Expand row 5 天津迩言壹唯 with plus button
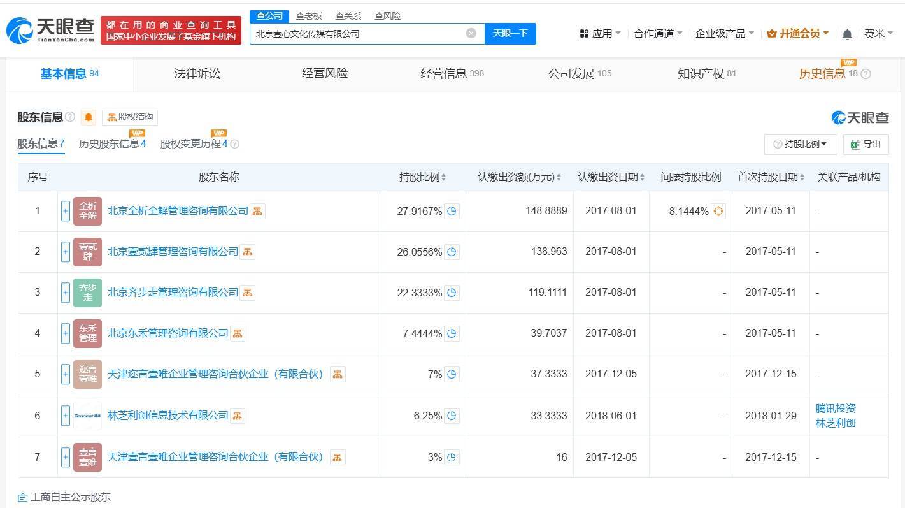905x508 pixels. pos(66,374)
